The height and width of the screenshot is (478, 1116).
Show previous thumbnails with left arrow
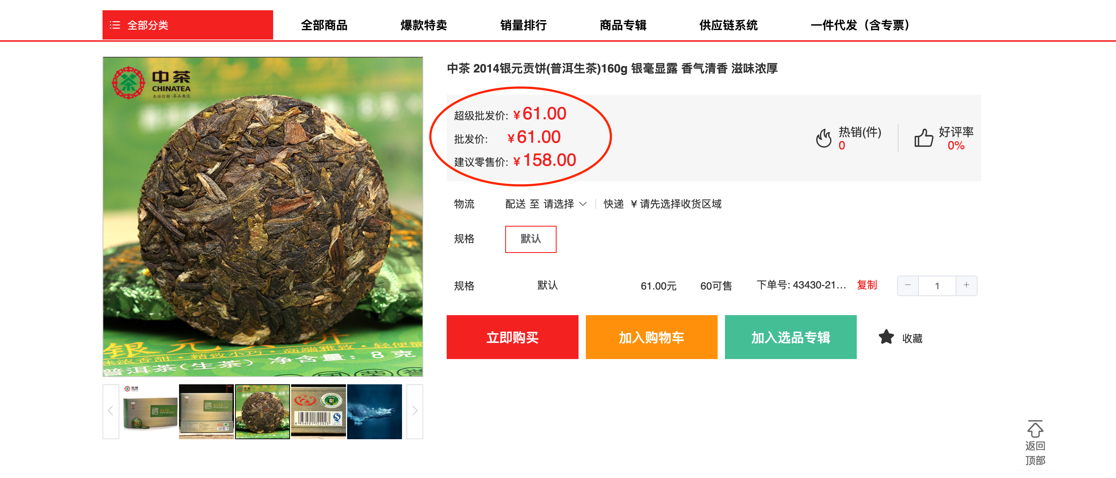(x=111, y=411)
